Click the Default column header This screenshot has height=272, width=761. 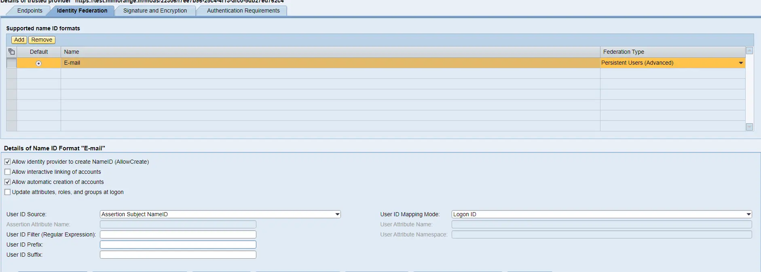click(x=39, y=52)
